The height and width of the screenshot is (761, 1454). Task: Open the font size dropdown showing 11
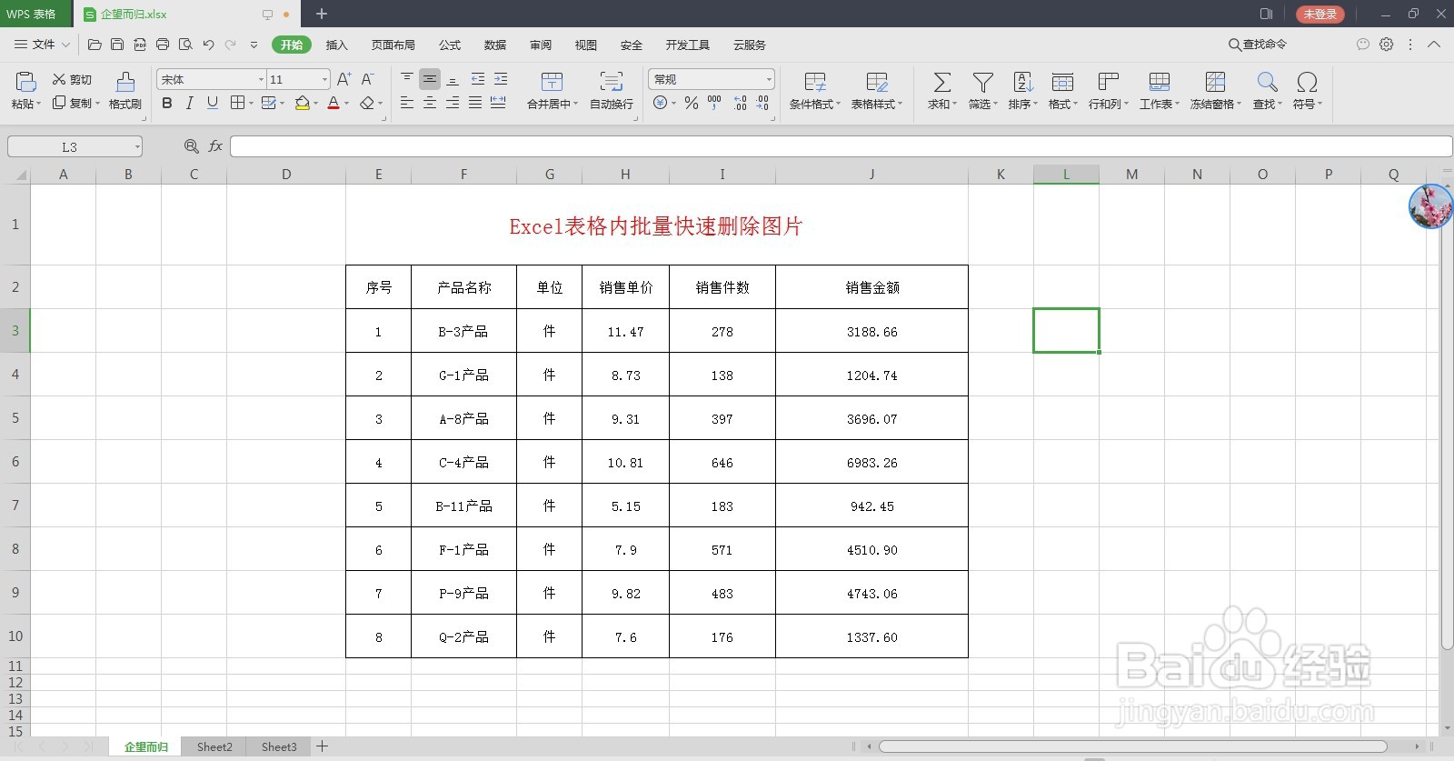324,79
